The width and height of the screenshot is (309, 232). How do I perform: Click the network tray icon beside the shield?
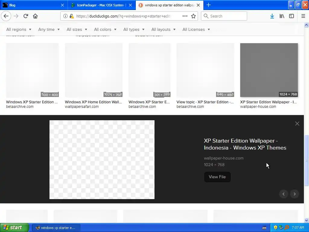coord(281,227)
